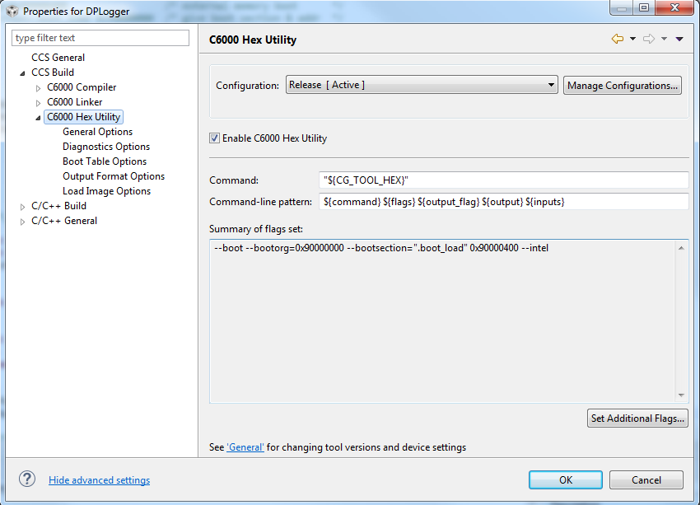The height and width of the screenshot is (505, 700).
Task: Expand the C/C++ Build node
Action: click(22, 207)
